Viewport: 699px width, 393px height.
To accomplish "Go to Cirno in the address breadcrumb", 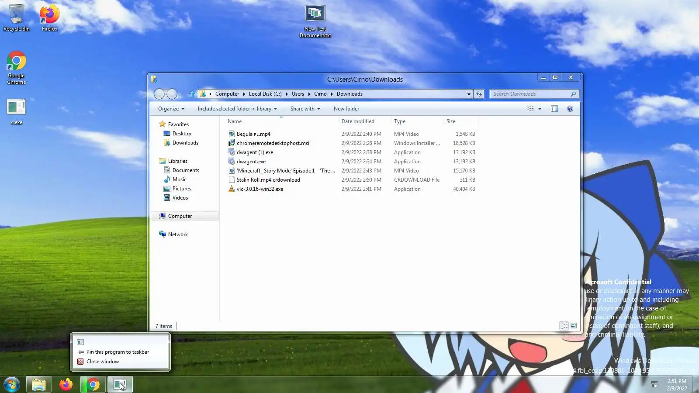I will click(x=320, y=94).
